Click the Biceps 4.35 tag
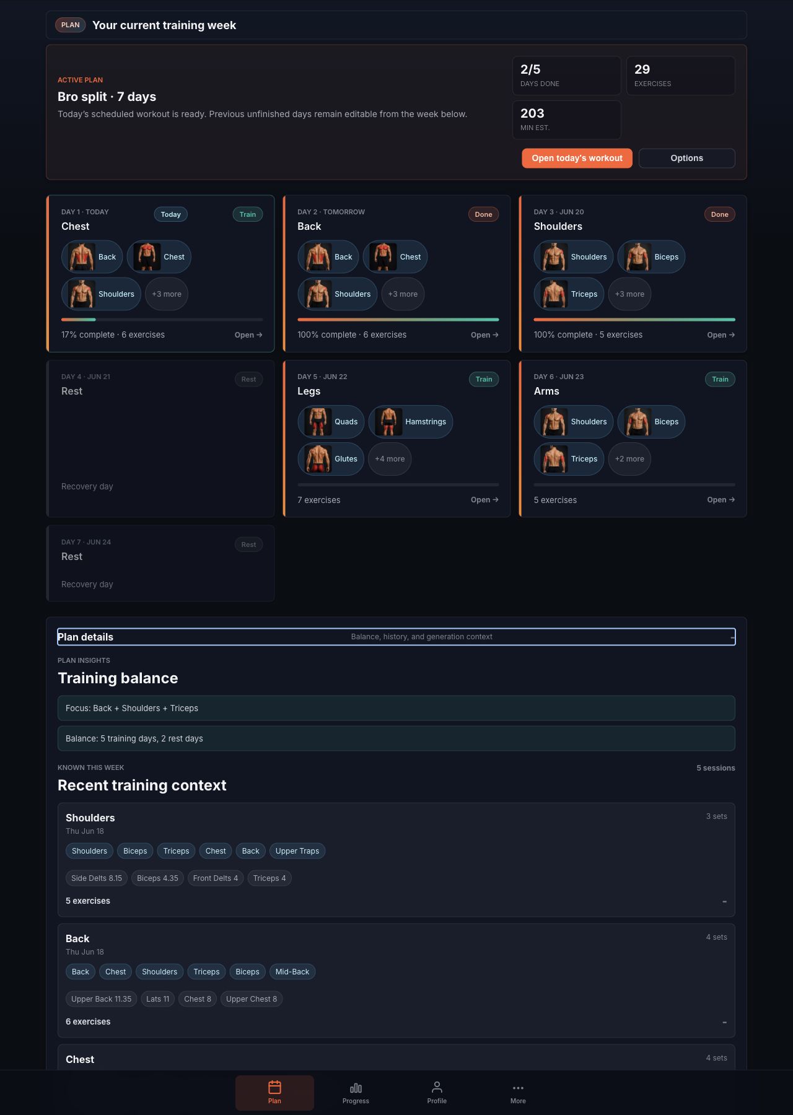Screen dimensions: 793x1115 click(x=157, y=878)
